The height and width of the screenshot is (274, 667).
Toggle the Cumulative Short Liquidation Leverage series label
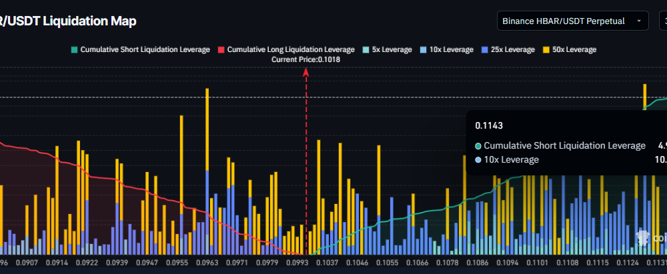(x=145, y=50)
